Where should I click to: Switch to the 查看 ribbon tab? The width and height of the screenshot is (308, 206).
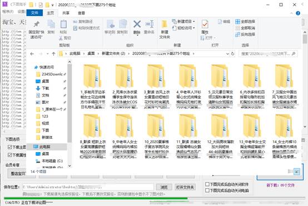point(81,13)
